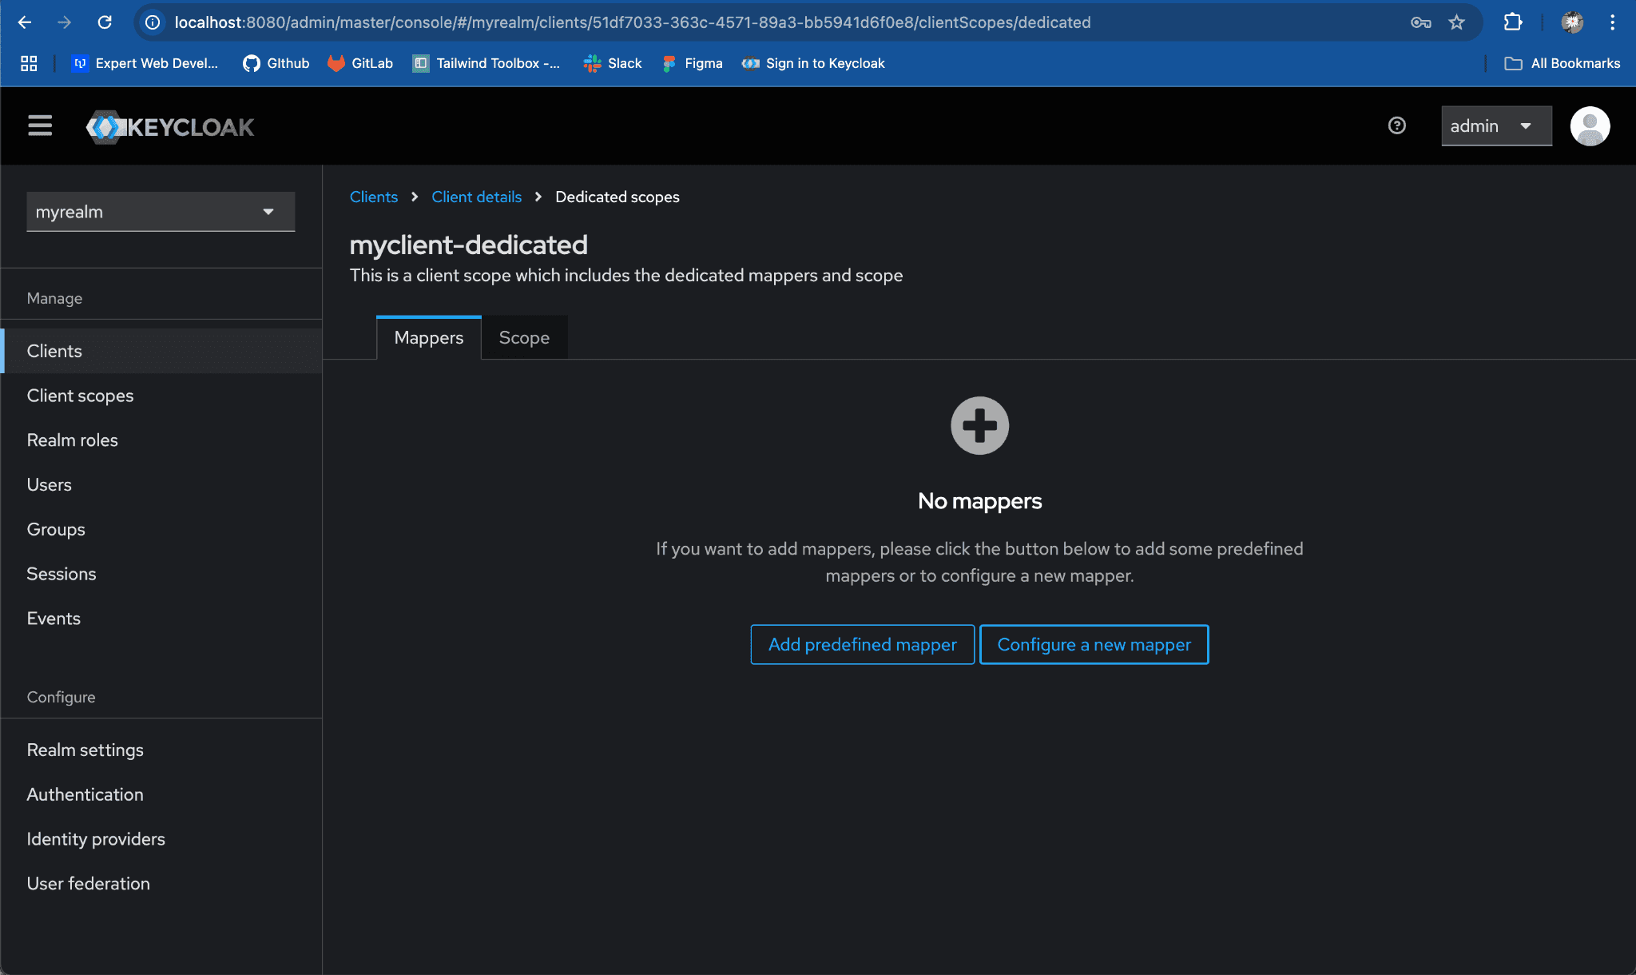Open Chrome three-dot menu
The height and width of the screenshot is (975, 1636).
[x=1612, y=22]
